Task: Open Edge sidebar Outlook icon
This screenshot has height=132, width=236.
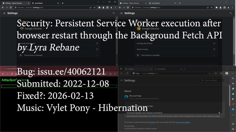Action: [x=233, y=109]
